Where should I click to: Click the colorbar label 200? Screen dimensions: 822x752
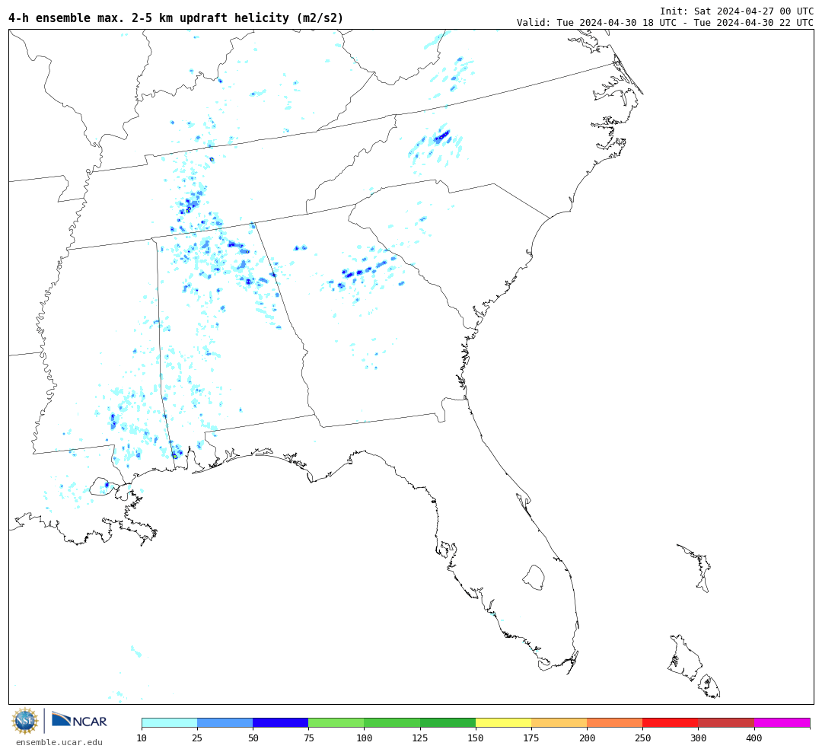tap(587, 738)
